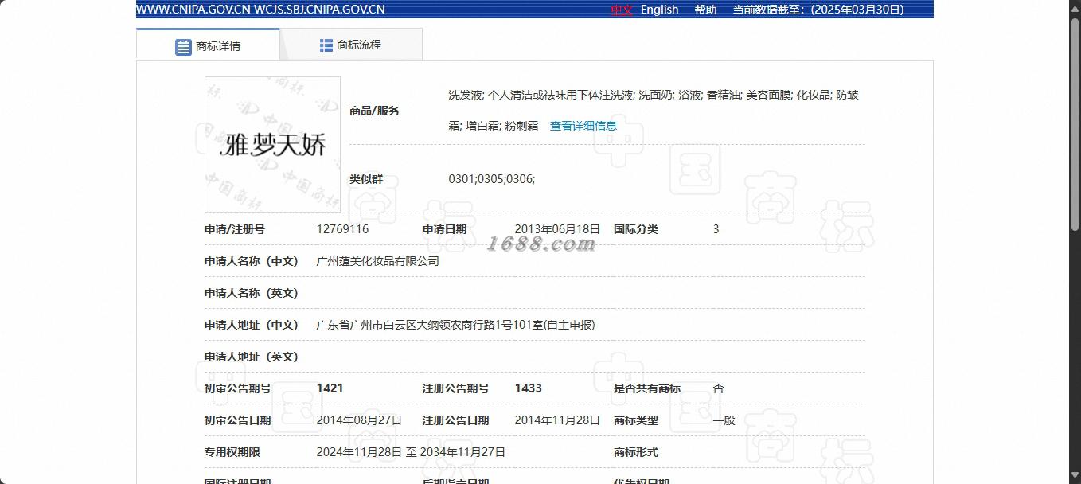Screen dimensions: 1081x484
Task: Open WCJS.SBJ.CNIPA.GOV.CN link in header
Action: click(x=319, y=10)
